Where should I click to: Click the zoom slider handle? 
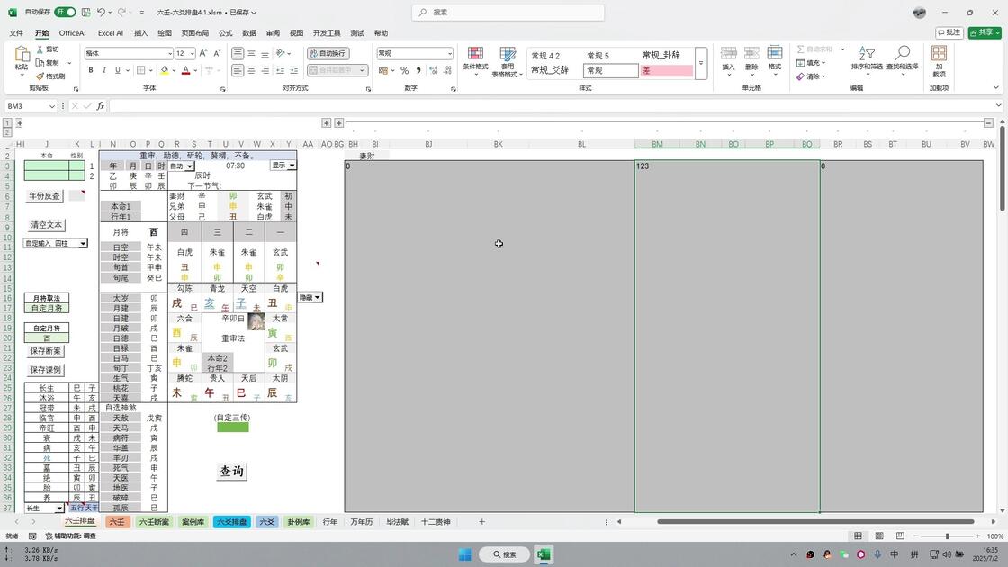[x=947, y=535]
